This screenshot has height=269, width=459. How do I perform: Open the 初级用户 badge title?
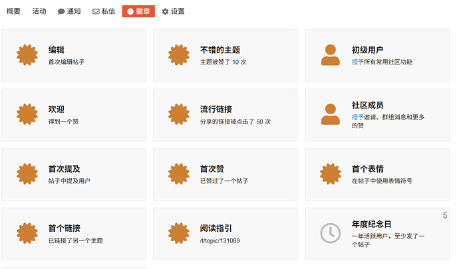(x=367, y=50)
